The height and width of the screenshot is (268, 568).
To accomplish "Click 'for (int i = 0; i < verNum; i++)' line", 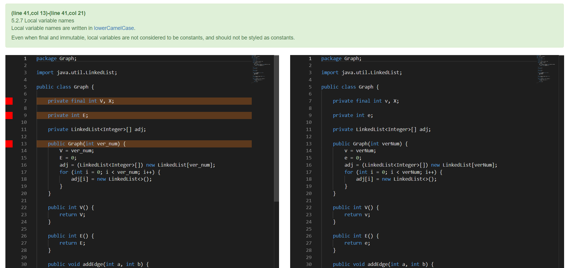I will 393,172.
